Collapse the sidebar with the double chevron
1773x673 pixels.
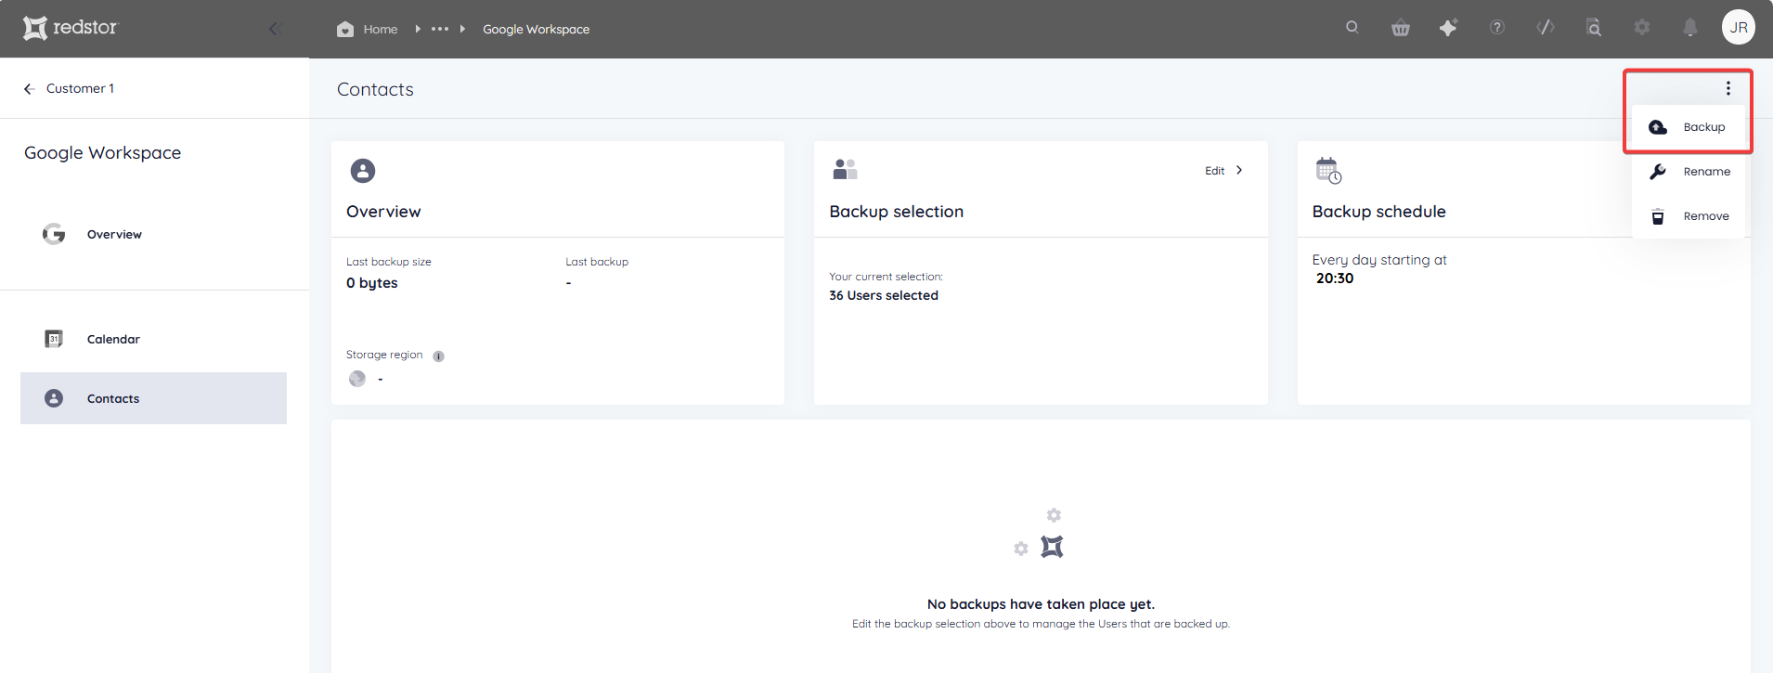click(275, 29)
